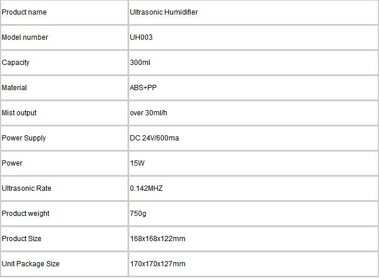The width and height of the screenshot is (379, 278).
Task: Select the DC 24V/600ma value
Action: coord(154,138)
